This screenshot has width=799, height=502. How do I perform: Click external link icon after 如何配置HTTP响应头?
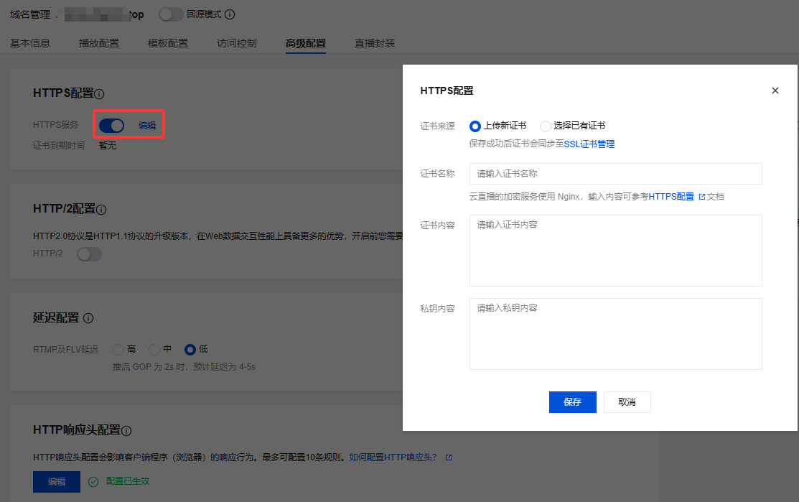[449, 457]
